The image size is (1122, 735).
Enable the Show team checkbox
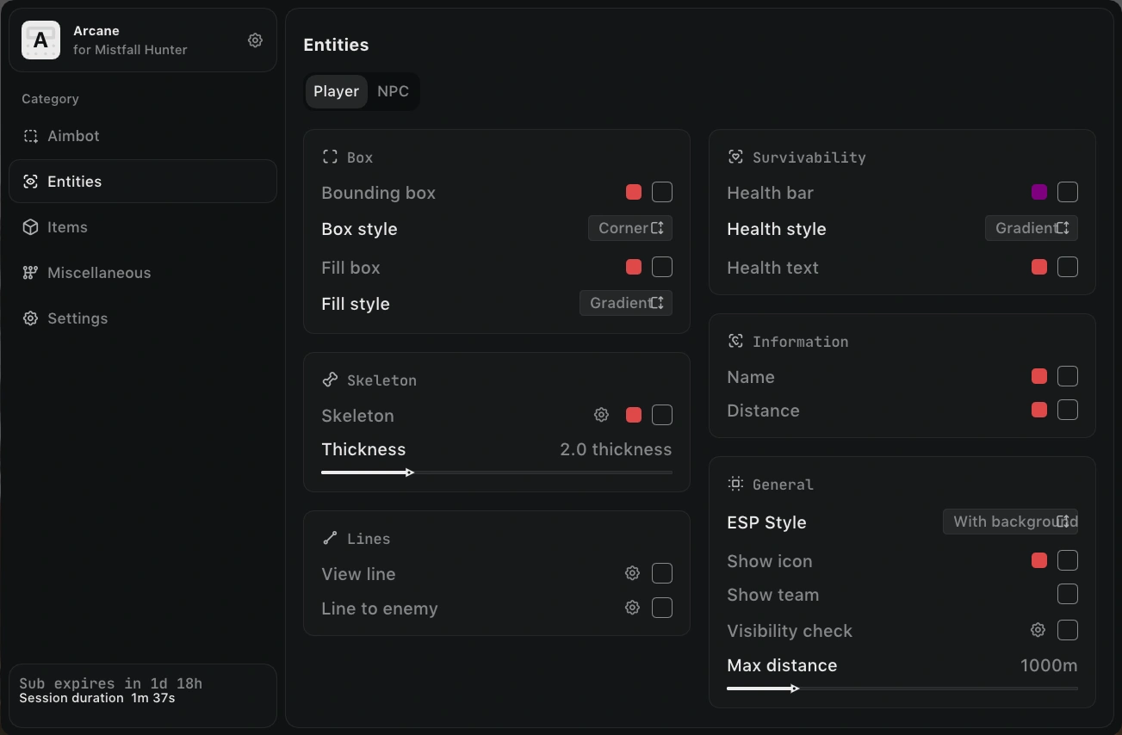pos(1068,594)
